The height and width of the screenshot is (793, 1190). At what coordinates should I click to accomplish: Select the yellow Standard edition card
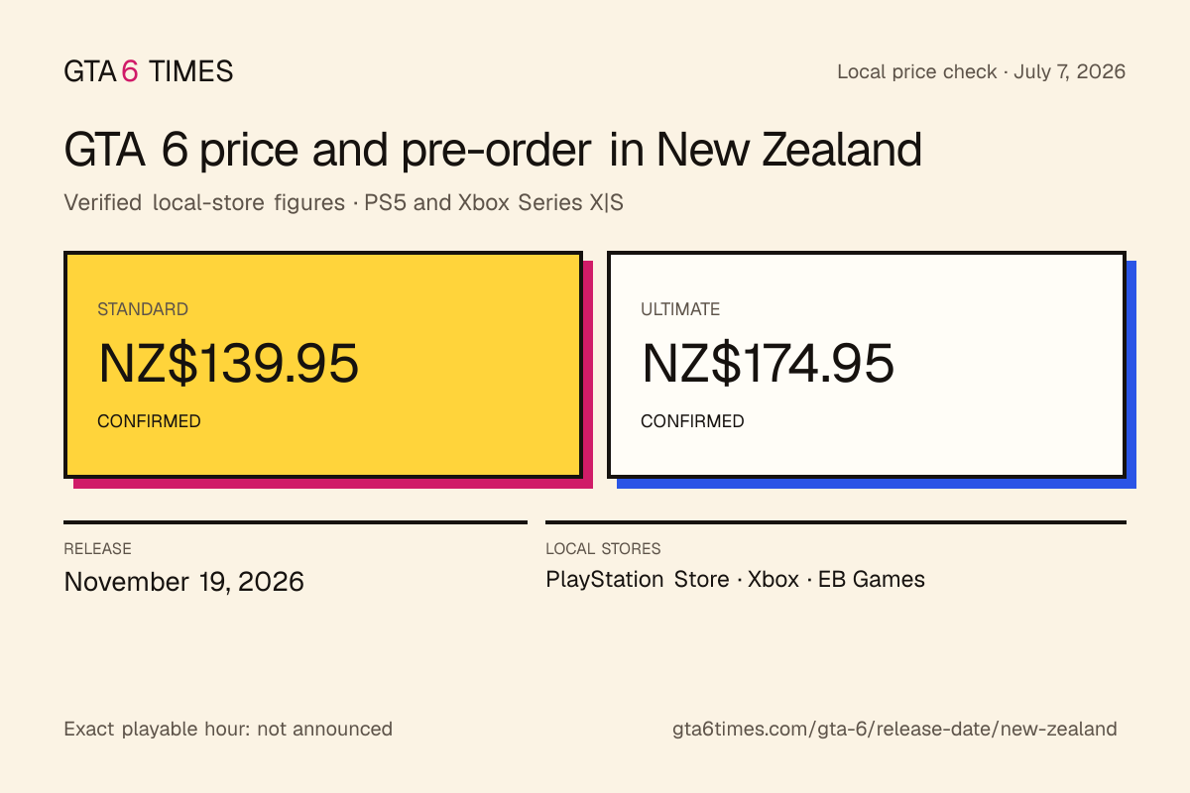point(322,365)
